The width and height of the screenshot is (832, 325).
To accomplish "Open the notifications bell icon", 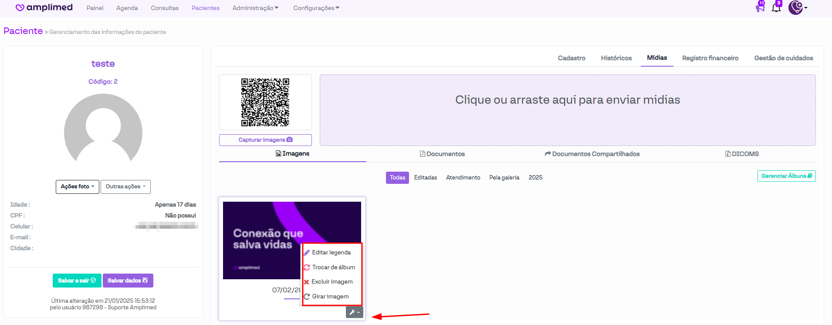I will 776,7.
